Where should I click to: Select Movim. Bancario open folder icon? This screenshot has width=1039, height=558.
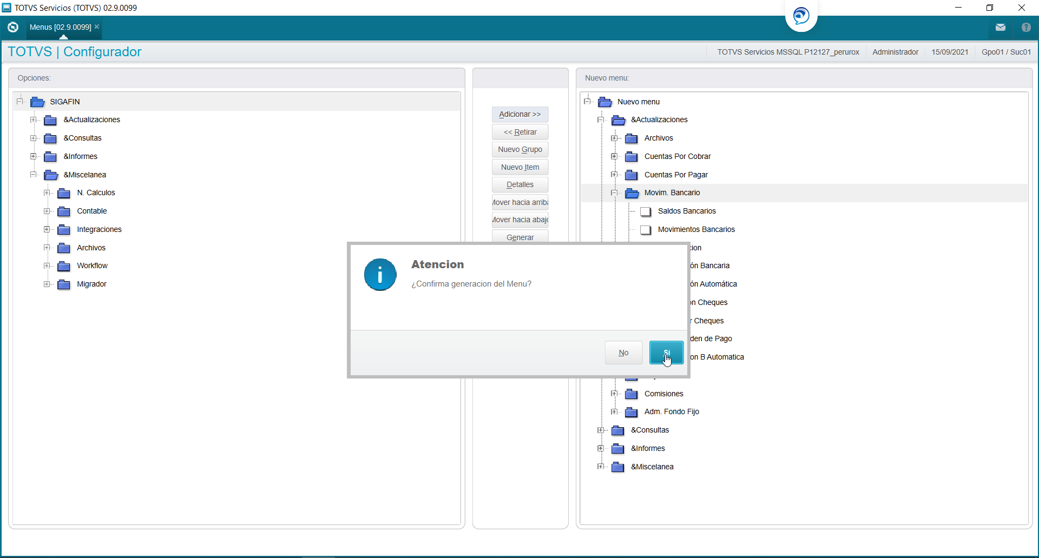632,193
